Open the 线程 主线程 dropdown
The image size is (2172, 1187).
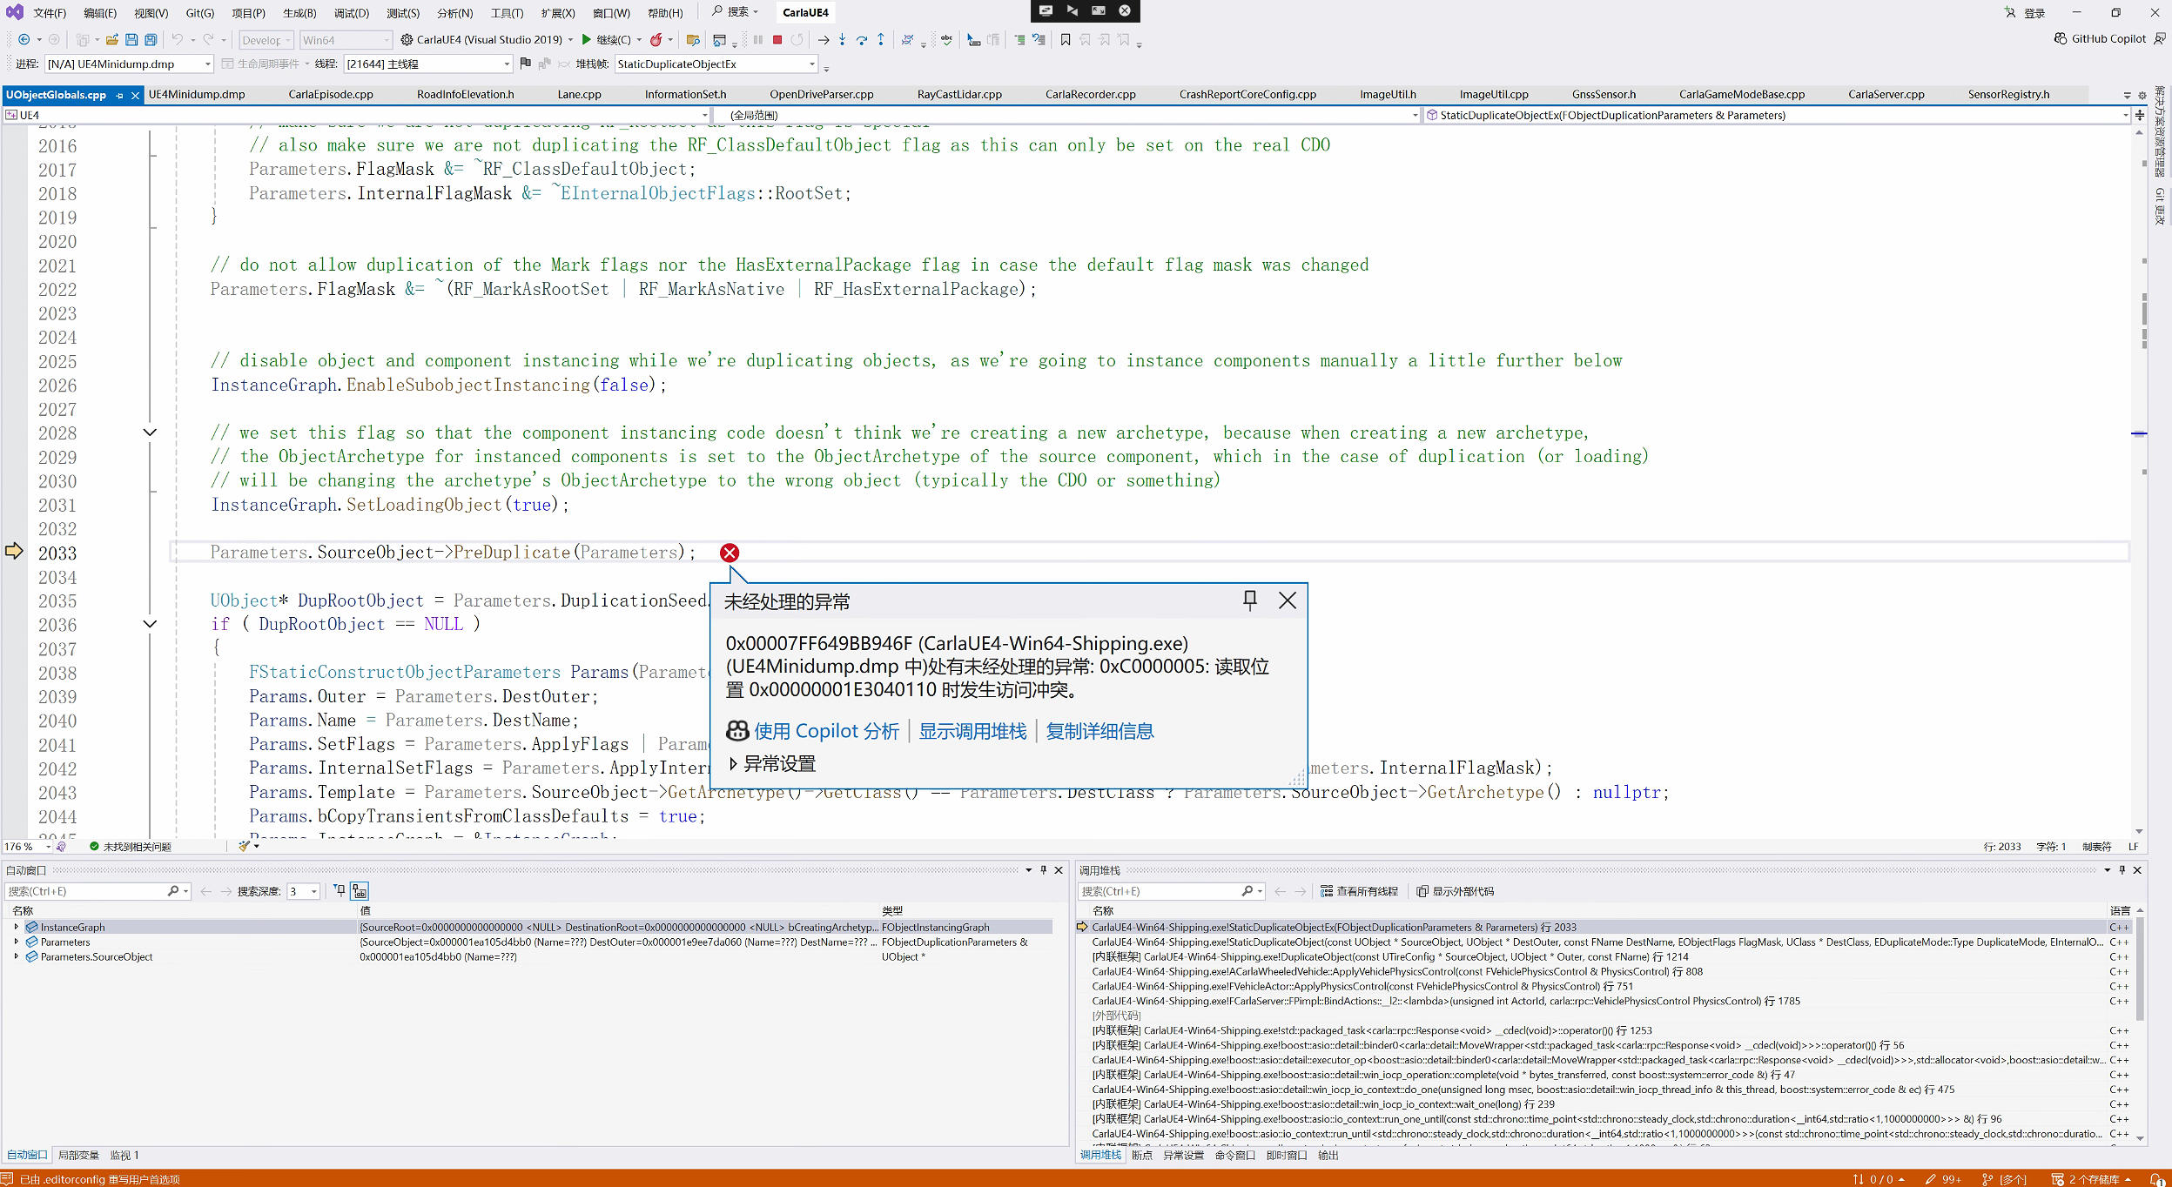(506, 64)
